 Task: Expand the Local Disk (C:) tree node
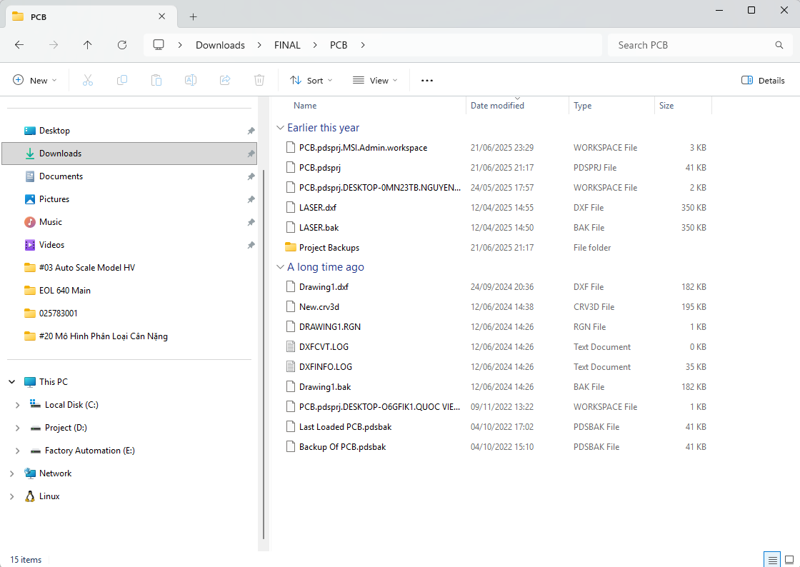17,405
